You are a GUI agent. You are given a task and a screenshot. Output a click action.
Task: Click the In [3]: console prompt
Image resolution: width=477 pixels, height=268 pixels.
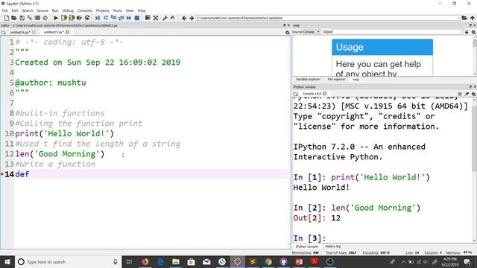(x=309, y=238)
